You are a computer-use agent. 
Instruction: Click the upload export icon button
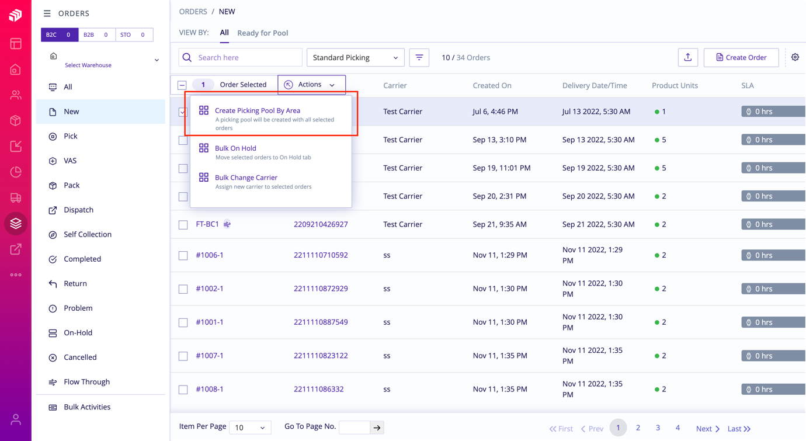click(x=688, y=57)
